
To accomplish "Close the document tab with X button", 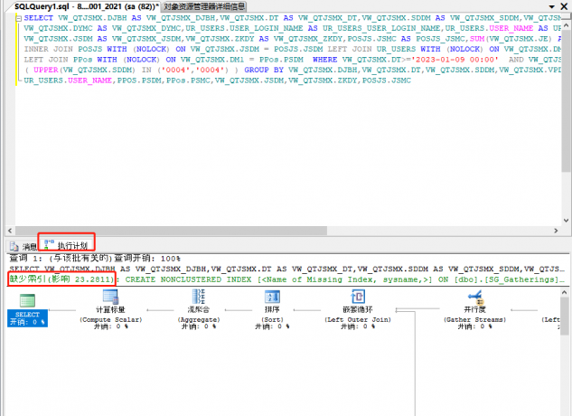I will coord(564,6).
